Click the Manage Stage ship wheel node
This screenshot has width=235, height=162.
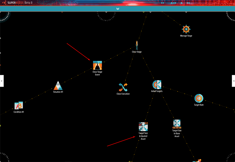[186, 29]
